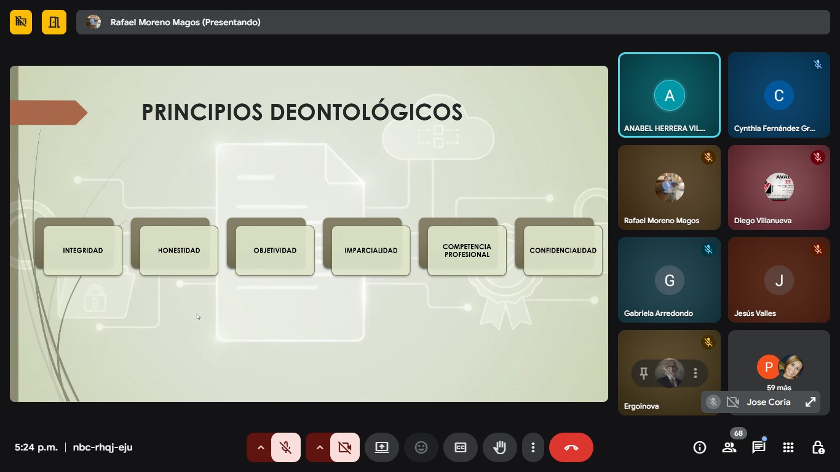Open Ergoinova tile more options menu
This screenshot has height=472, width=840.
pyautogui.click(x=695, y=373)
